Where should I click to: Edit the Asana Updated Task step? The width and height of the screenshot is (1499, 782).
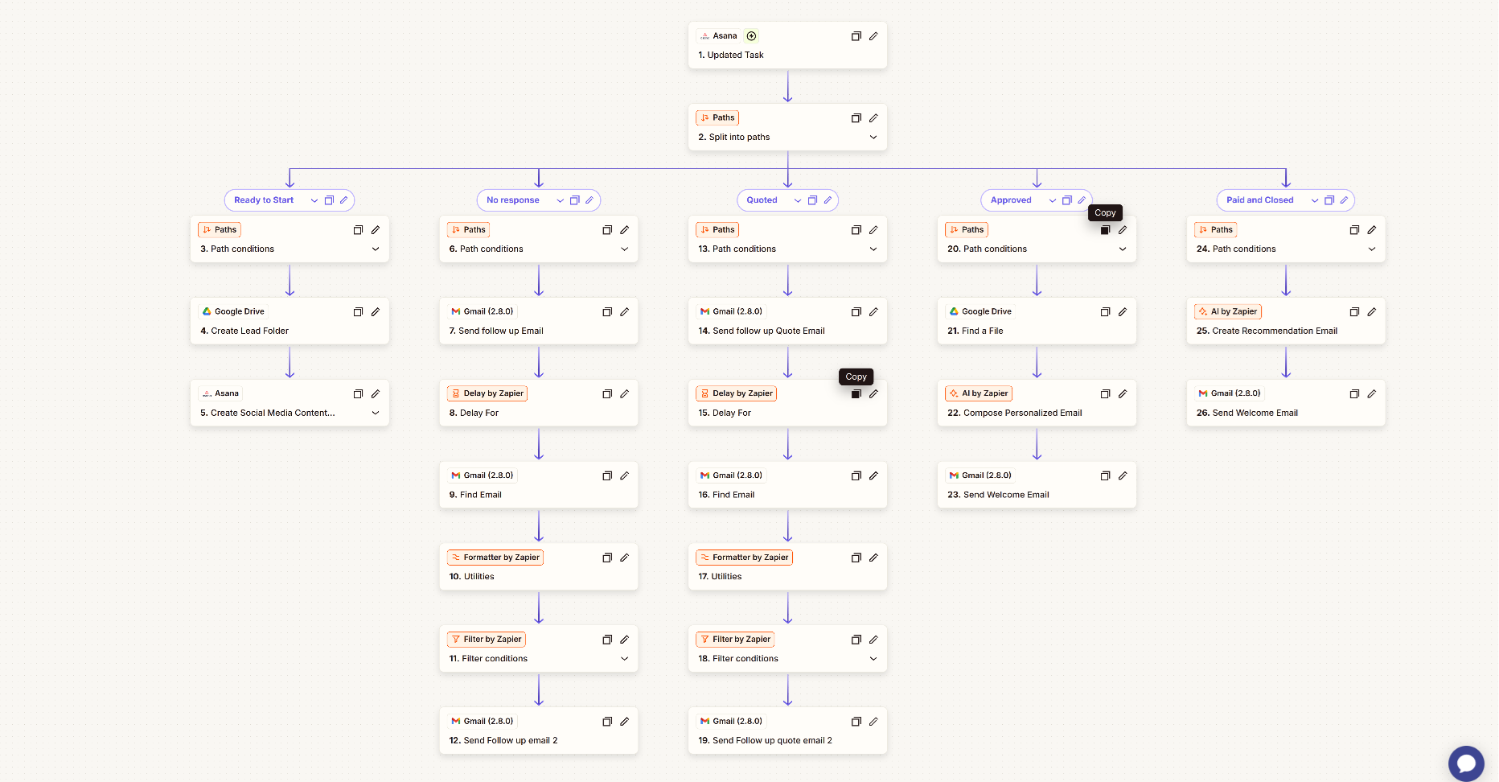[873, 36]
